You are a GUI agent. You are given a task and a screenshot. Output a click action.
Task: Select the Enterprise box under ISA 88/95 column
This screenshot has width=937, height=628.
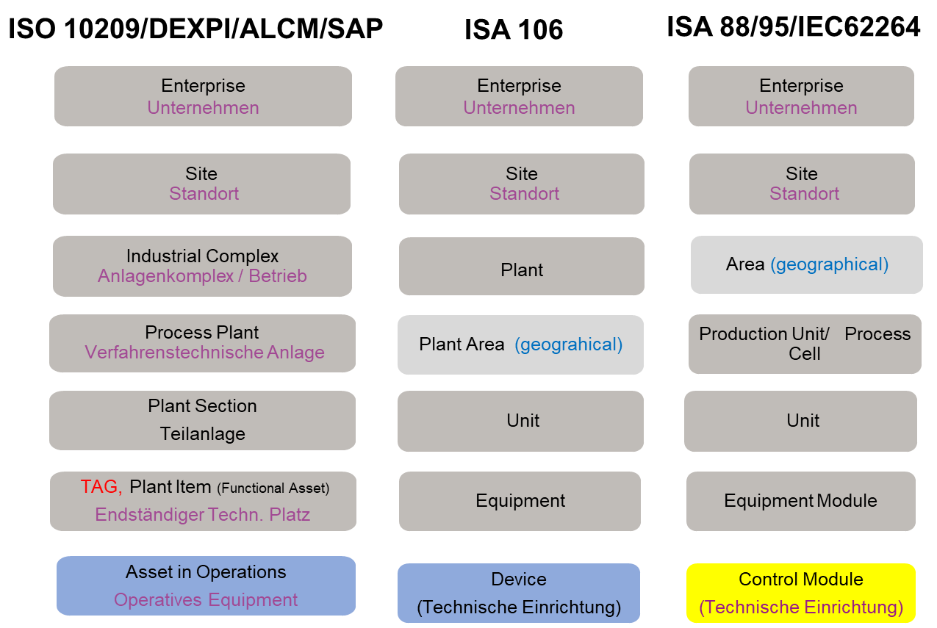[x=801, y=96]
